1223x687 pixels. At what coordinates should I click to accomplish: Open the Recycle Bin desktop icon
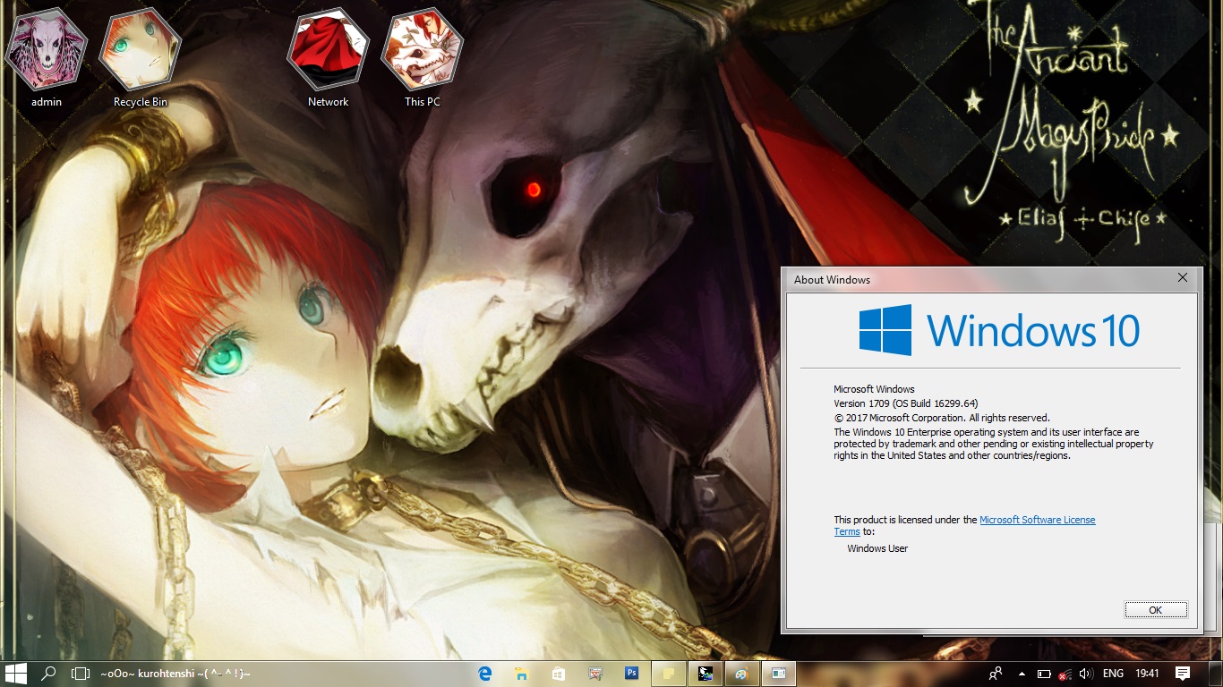point(140,57)
